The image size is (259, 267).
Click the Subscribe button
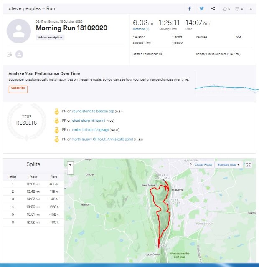(18, 88)
